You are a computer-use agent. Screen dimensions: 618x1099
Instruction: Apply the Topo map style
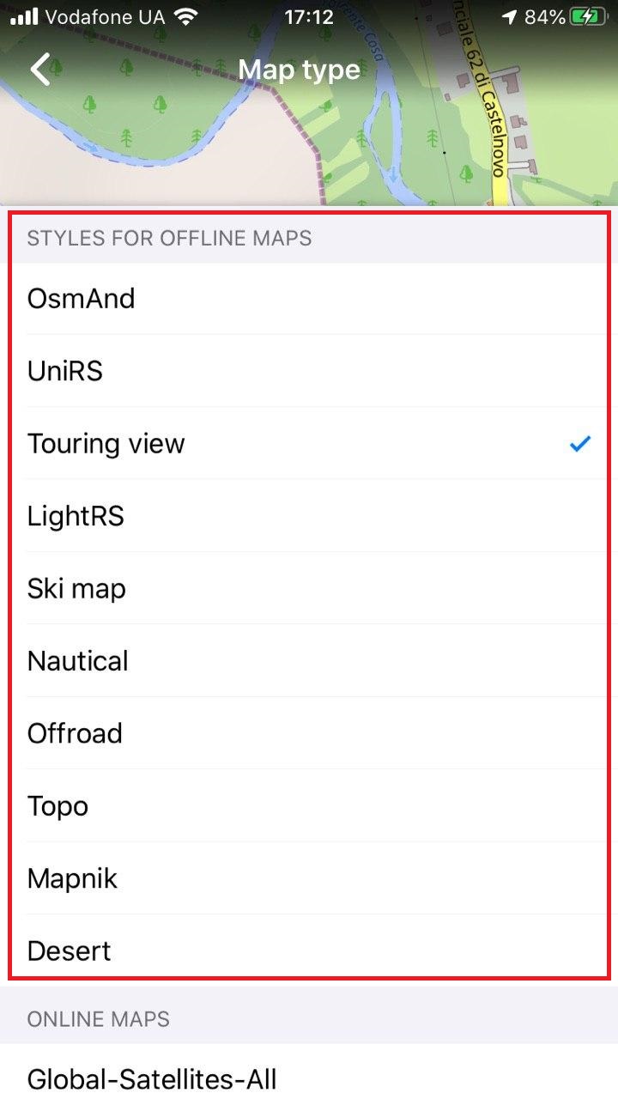(309, 806)
